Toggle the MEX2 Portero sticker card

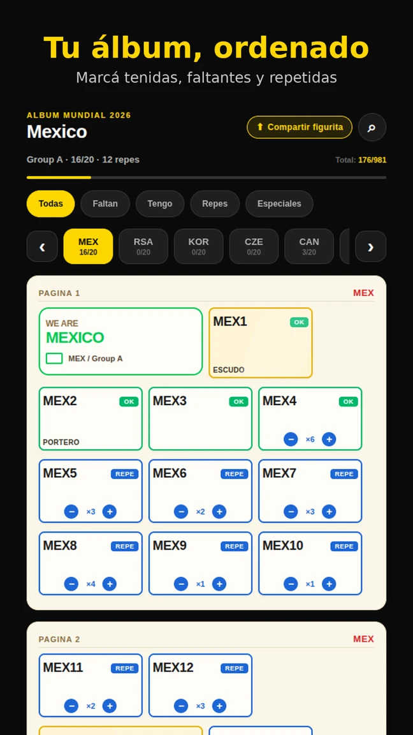pos(91,419)
